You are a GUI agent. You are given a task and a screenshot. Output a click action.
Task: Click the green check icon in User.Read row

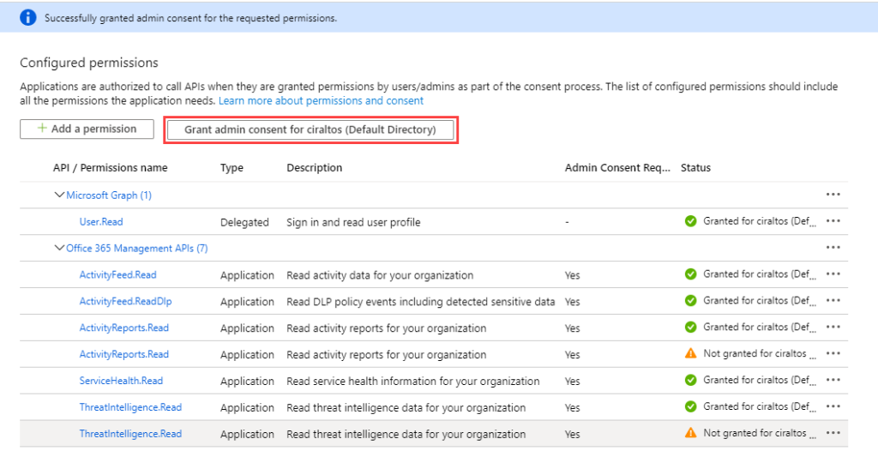pos(690,220)
